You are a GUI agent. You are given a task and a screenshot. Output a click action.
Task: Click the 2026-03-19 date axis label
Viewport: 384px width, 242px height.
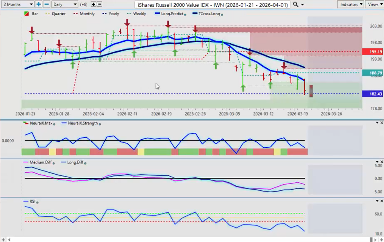pos(298,114)
